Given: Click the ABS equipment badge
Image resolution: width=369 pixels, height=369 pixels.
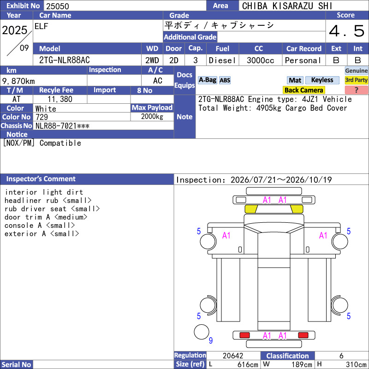Looking at the screenshot, I should point(225,80).
